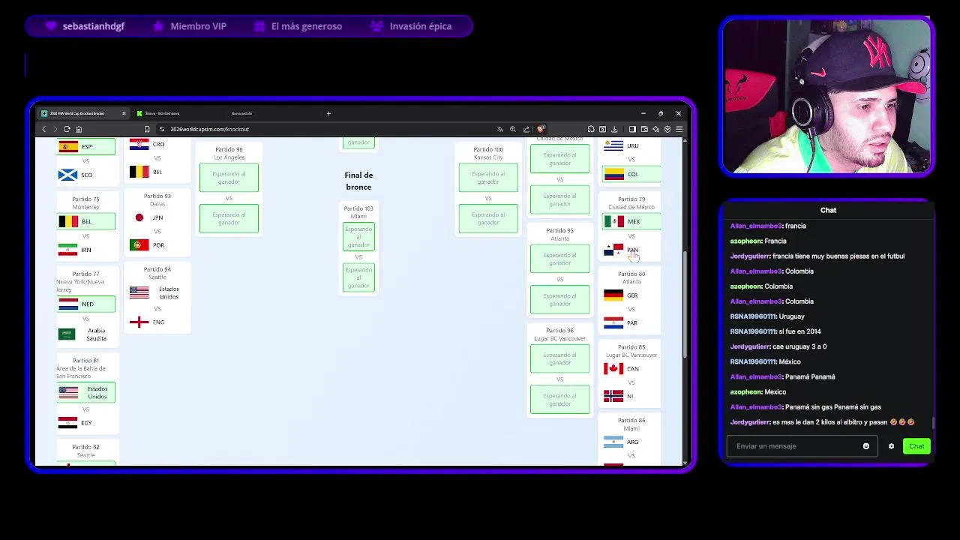The image size is (960, 540).
Task: Pick PAR in Partido 80
Action: coord(631,323)
